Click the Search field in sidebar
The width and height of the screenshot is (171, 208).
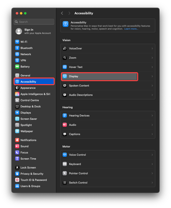coord(34,22)
